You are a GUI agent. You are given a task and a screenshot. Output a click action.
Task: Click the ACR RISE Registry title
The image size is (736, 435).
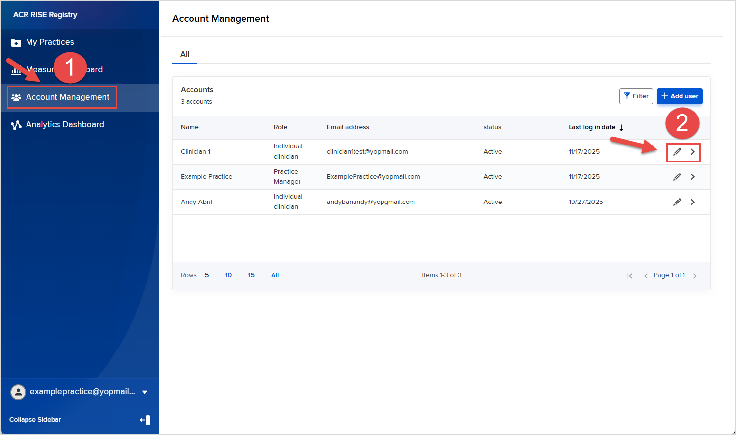(45, 15)
